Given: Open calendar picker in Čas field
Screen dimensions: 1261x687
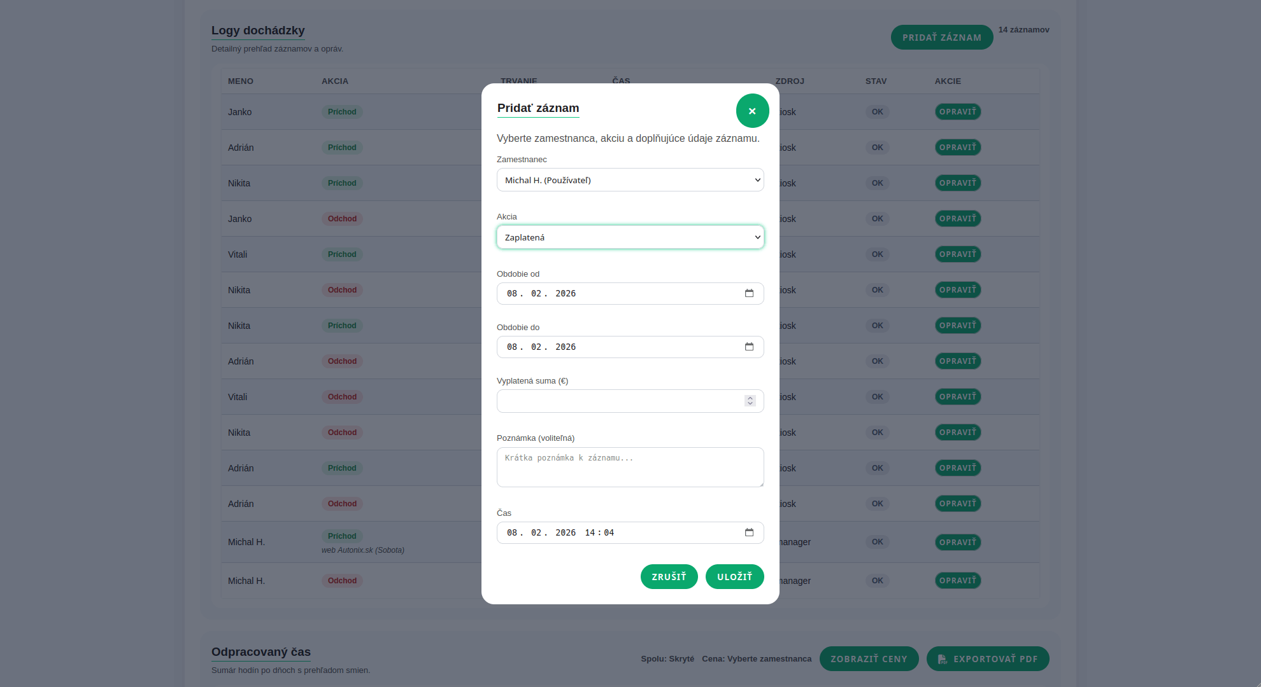Looking at the screenshot, I should click(749, 532).
